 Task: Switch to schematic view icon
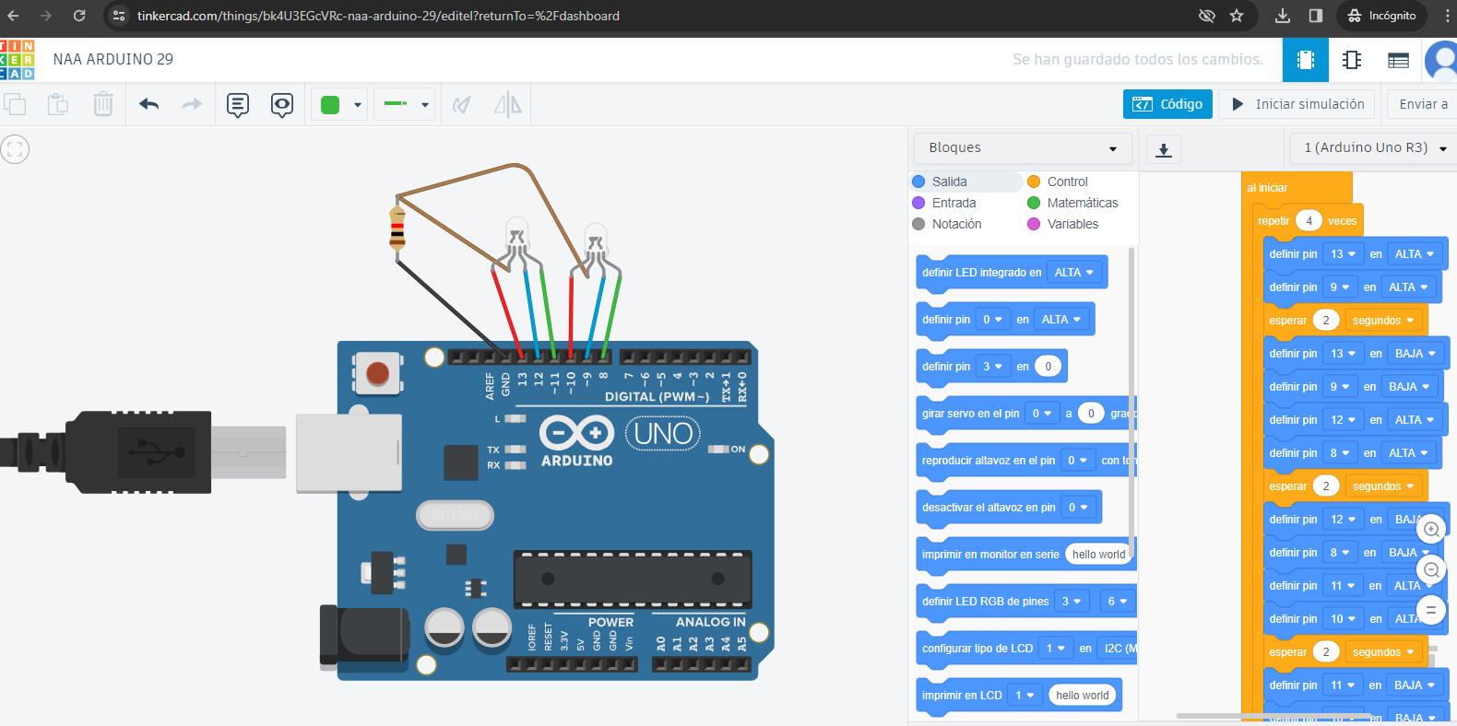tap(1352, 60)
